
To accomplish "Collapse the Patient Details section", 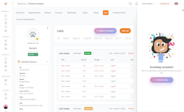I will click(x=47, y=62).
